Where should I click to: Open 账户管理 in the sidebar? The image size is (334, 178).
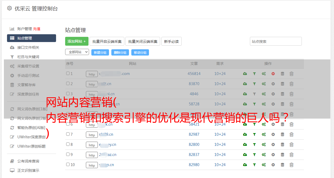point(24,29)
